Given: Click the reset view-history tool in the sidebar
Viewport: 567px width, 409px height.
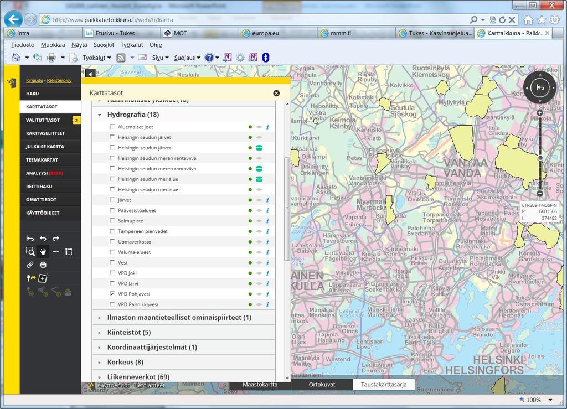Looking at the screenshot, I should [30, 239].
